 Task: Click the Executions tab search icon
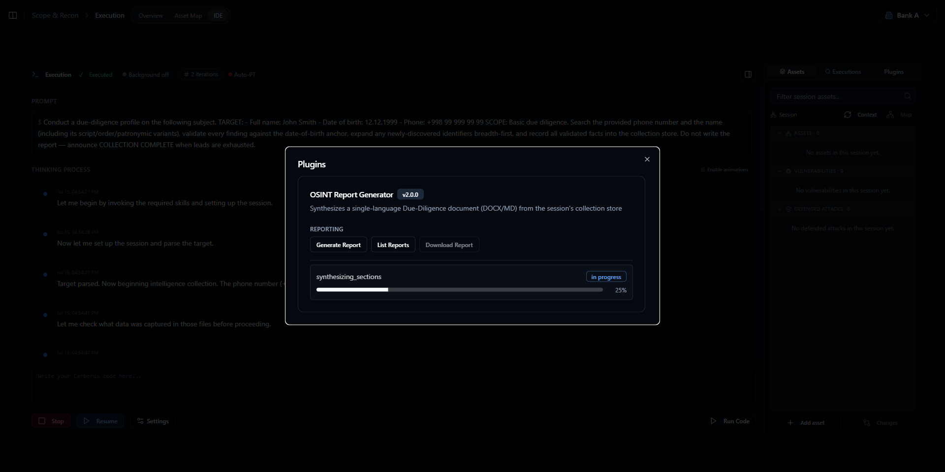828,72
